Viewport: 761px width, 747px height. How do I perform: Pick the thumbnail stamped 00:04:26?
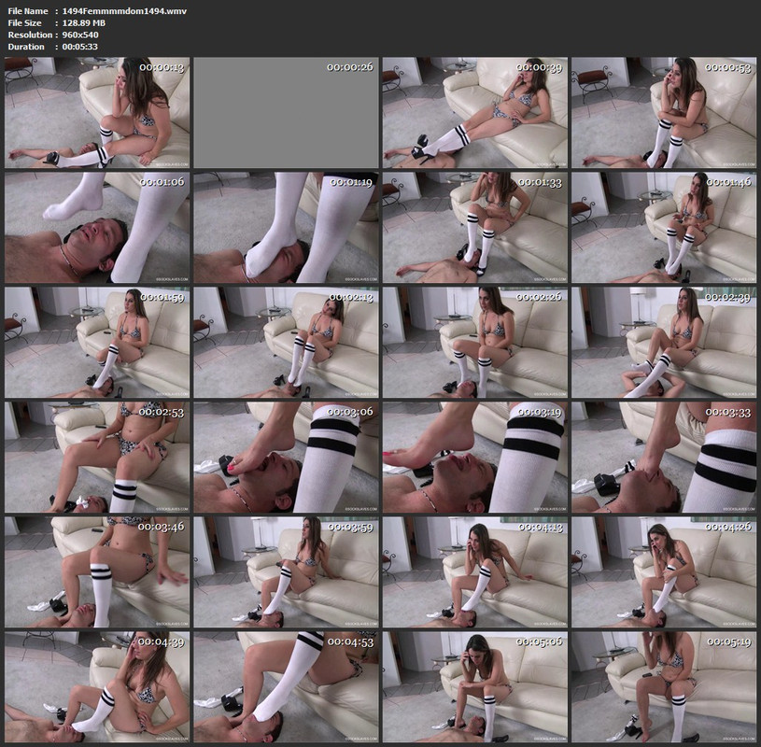coord(664,571)
